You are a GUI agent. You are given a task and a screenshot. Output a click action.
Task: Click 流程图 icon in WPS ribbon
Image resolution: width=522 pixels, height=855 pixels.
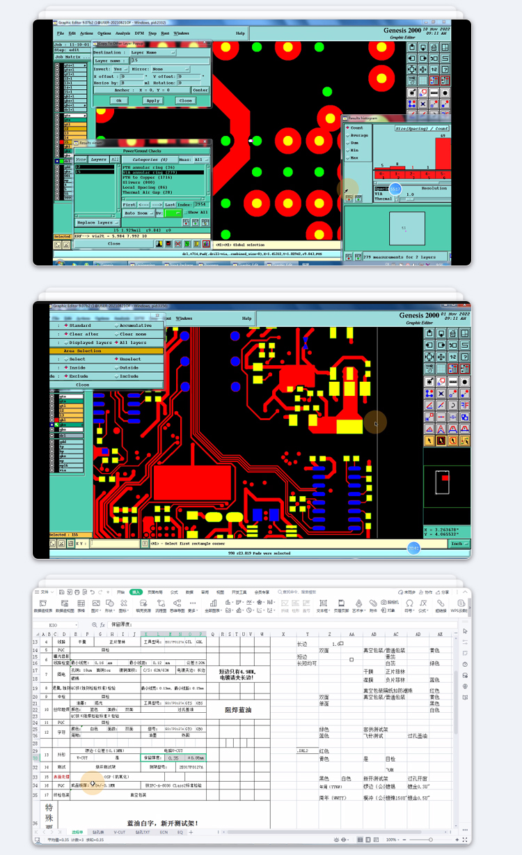pyautogui.click(x=160, y=606)
